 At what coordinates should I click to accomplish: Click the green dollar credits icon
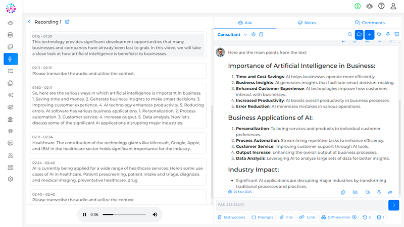tap(358, 6)
